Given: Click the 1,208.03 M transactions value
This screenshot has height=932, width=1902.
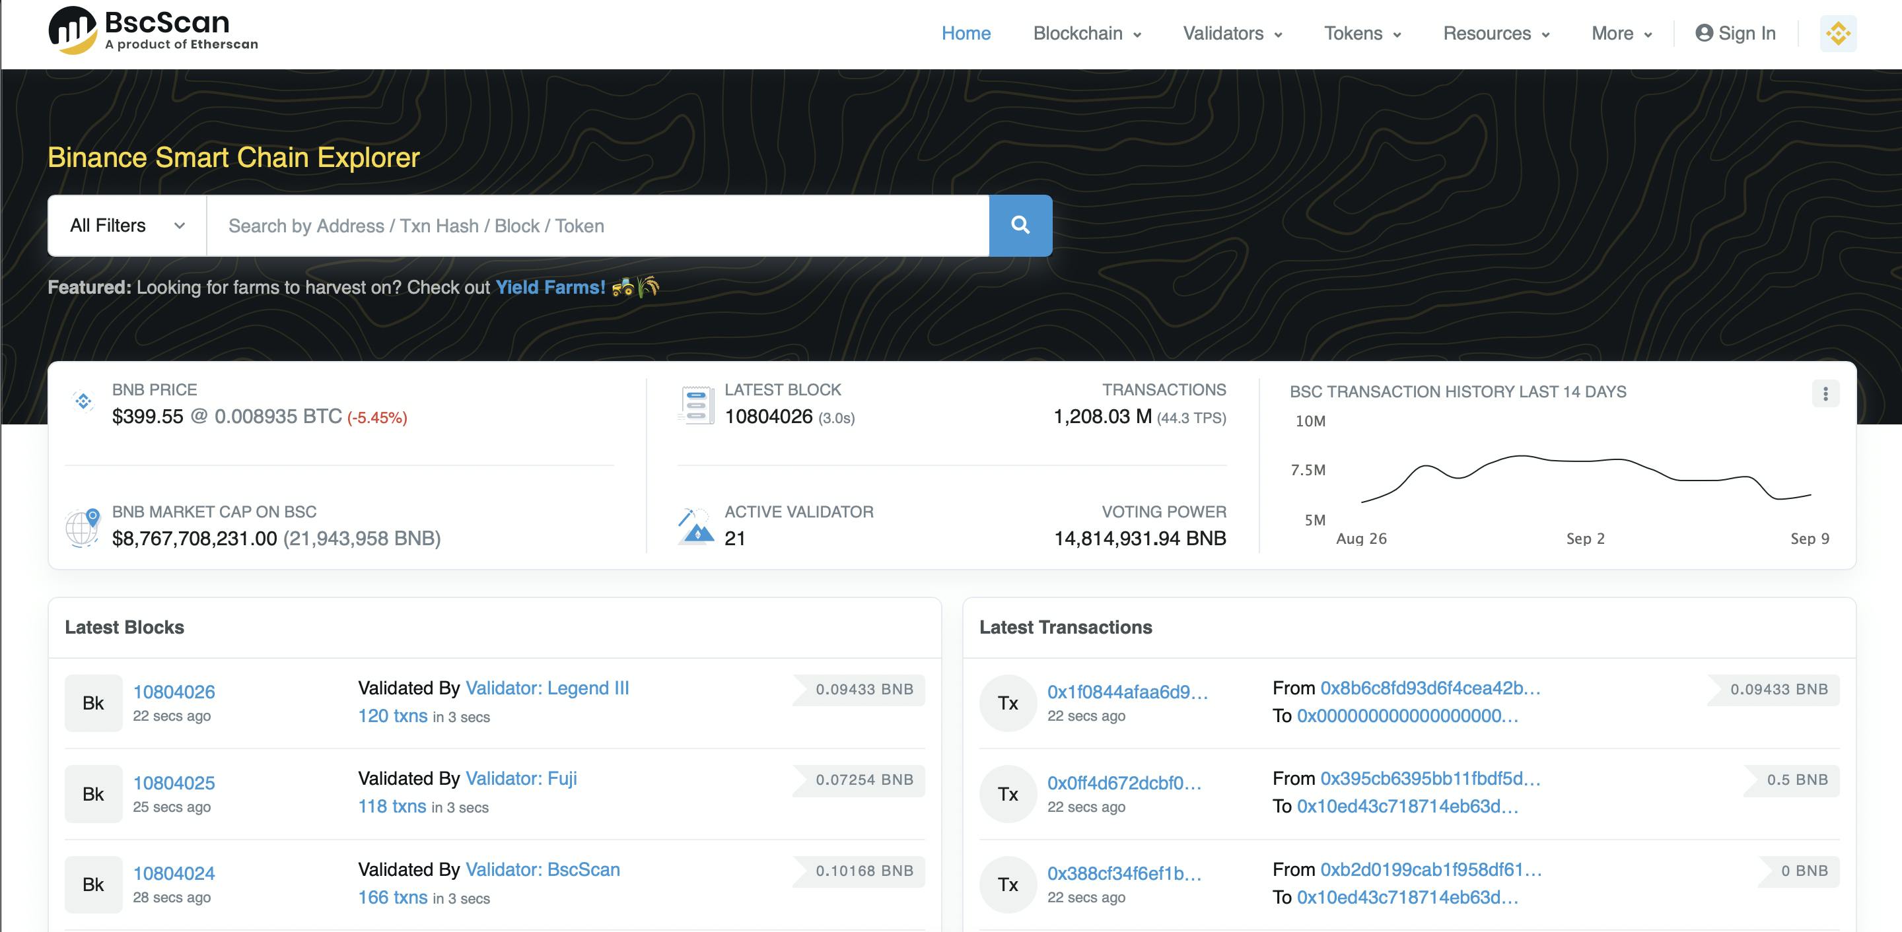Looking at the screenshot, I should tap(1102, 416).
